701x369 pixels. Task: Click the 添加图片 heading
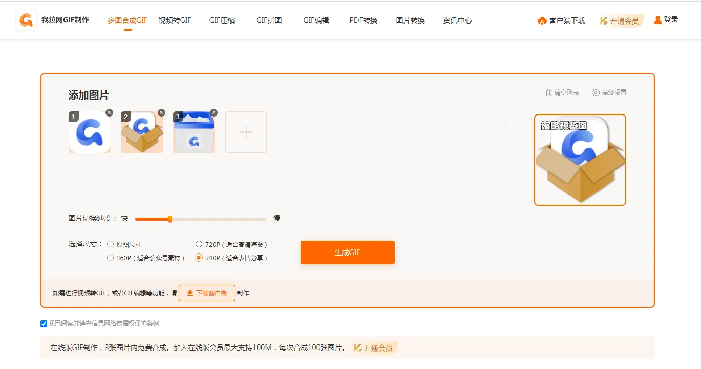click(89, 96)
